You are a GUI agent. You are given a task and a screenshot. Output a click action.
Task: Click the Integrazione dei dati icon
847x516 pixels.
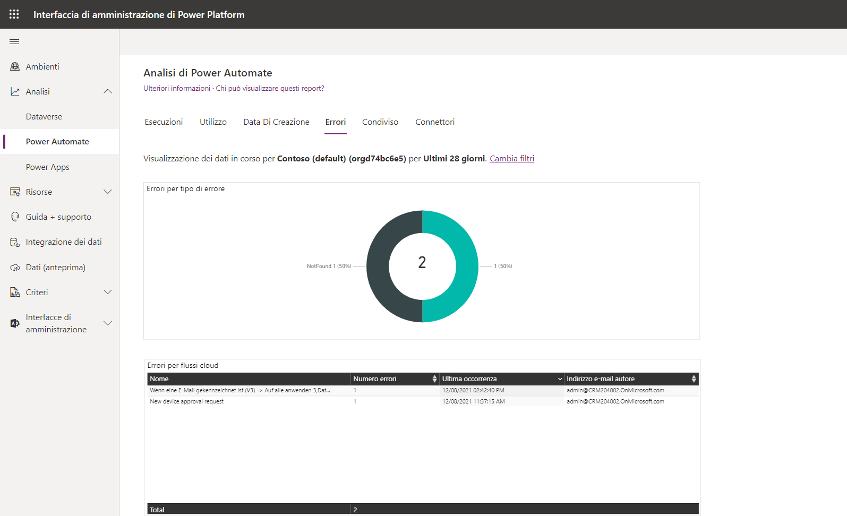pyautogui.click(x=15, y=242)
